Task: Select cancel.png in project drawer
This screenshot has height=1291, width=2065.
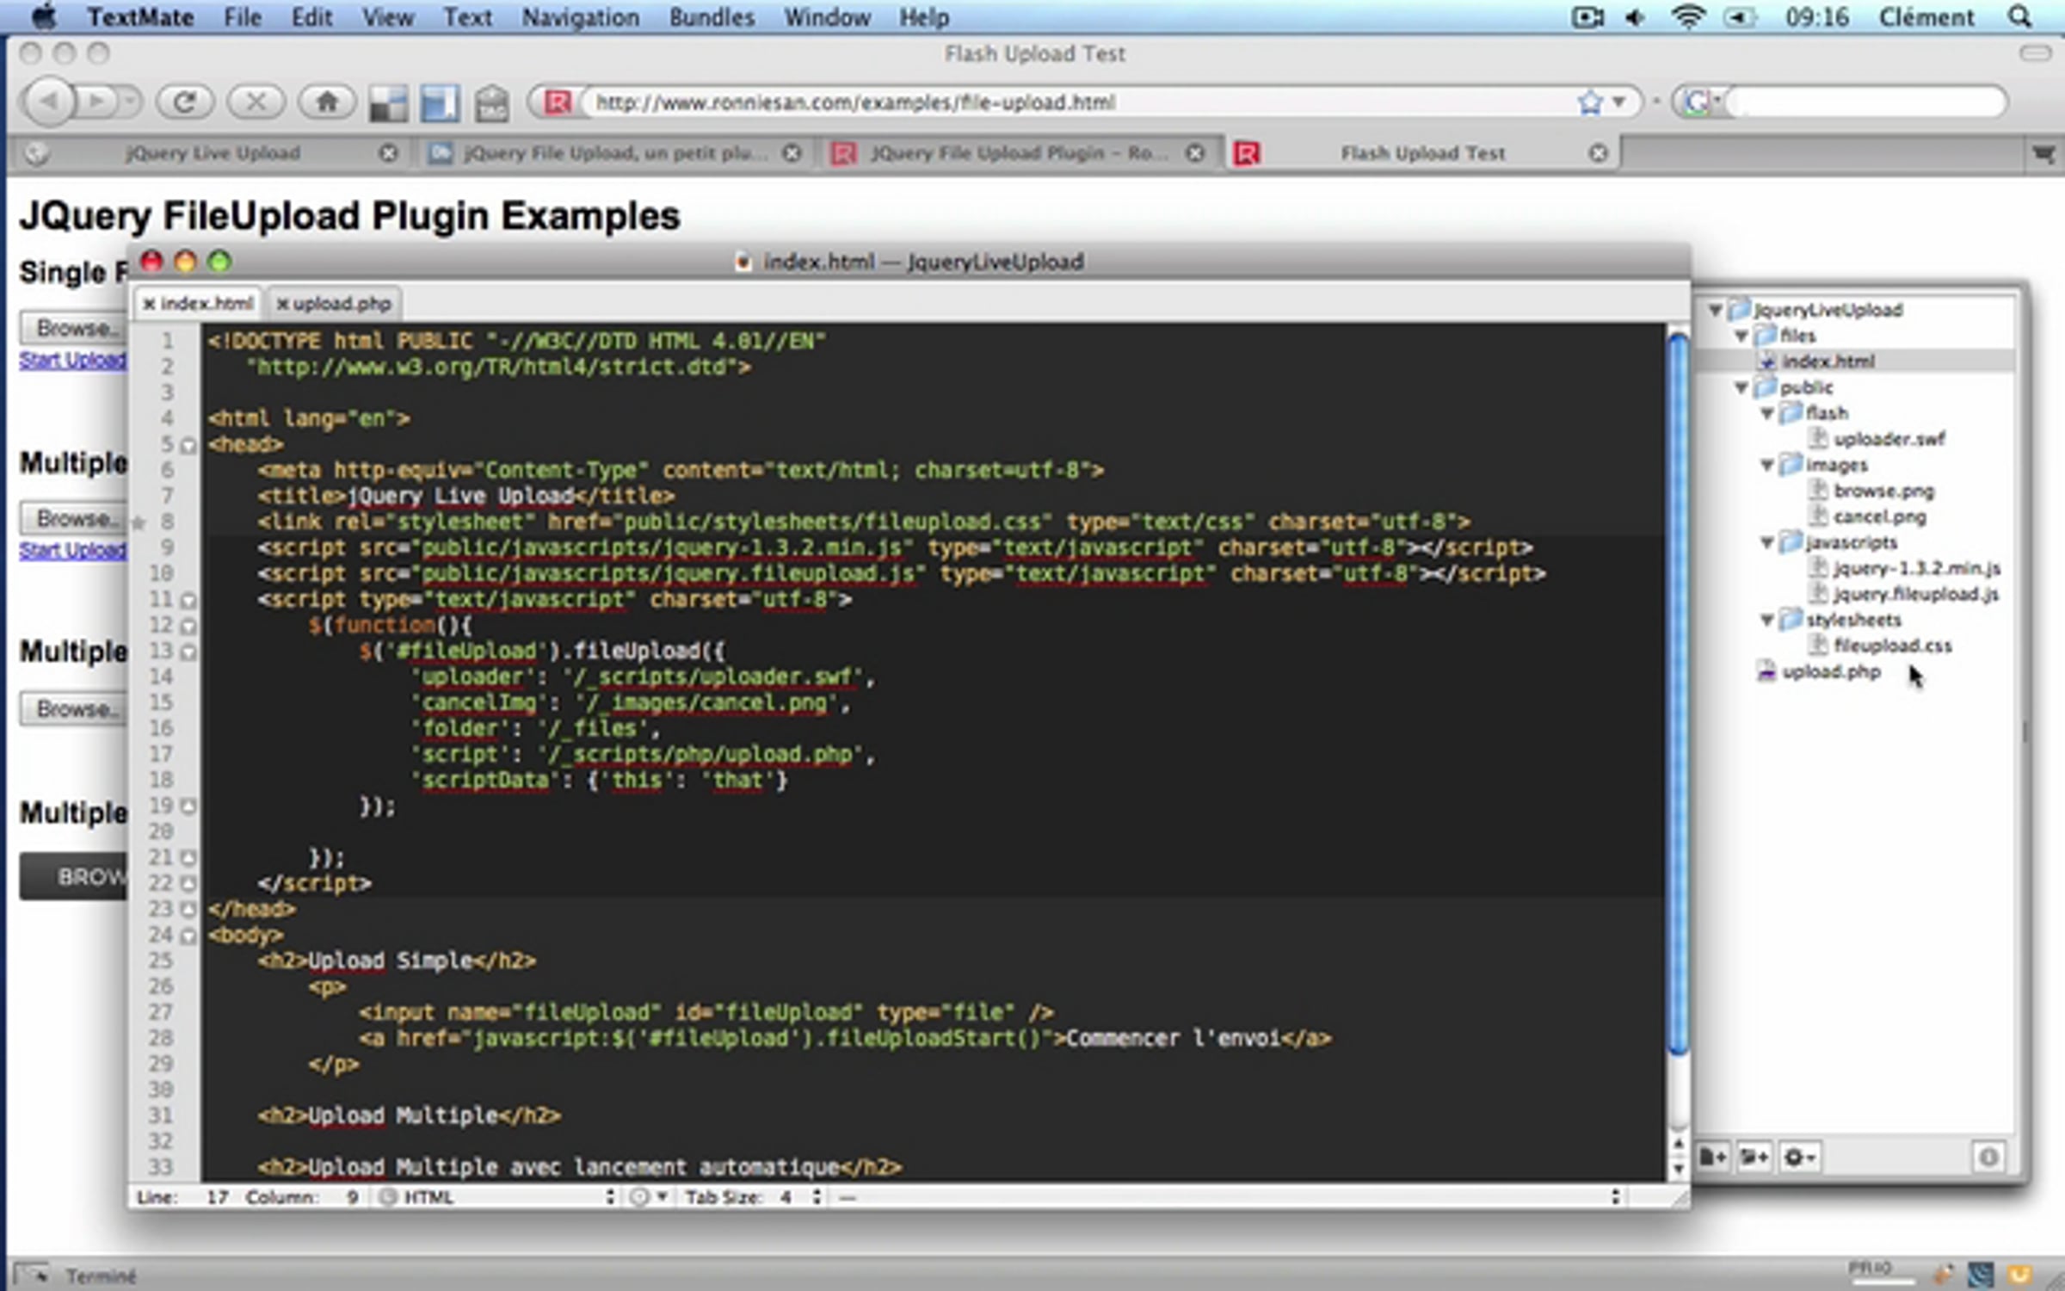Action: click(x=1879, y=516)
